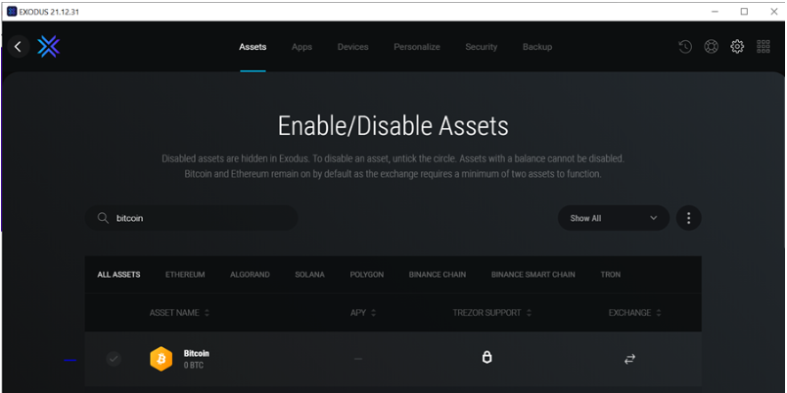The height and width of the screenshot is (393, 787).
Task: Switch to the Assets tab
Action: click(253, 47)
